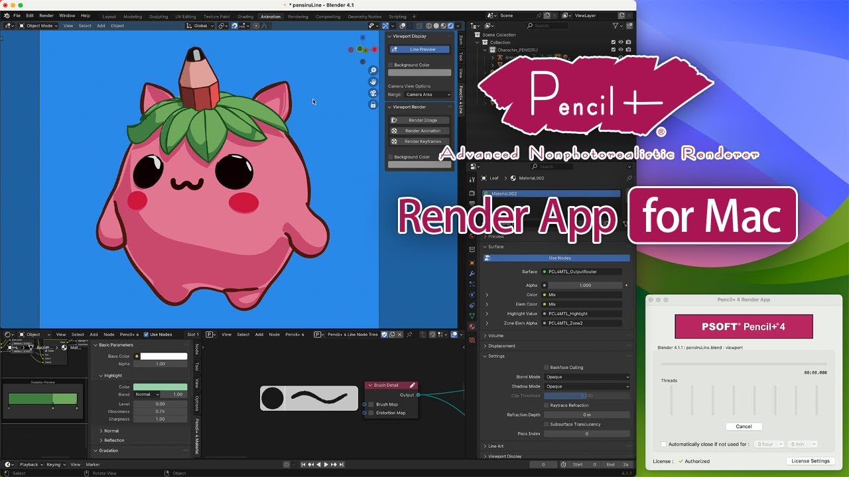
Task: Play the animation forward
Action: click(326, 464)
